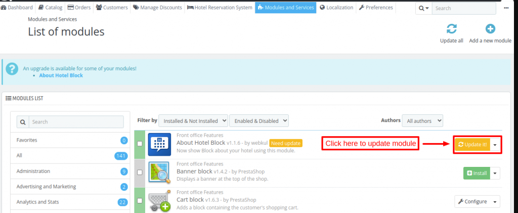Click the Modules and Services breadcrumb

pyautogui.click(x=52, y=19)
